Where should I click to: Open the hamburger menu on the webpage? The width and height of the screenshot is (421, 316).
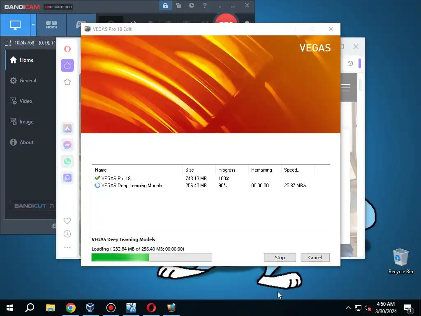tap(345, 88)
